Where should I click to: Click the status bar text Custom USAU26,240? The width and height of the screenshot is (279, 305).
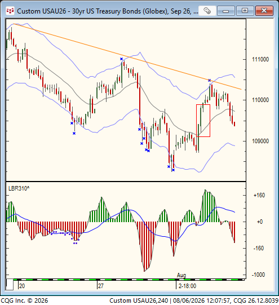point(139,300)
